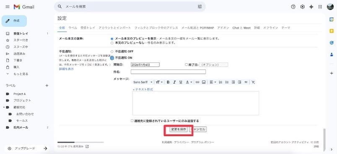Open search filter options icon
The height and width of the screenshot is (154, 337).
click(200, 7)
